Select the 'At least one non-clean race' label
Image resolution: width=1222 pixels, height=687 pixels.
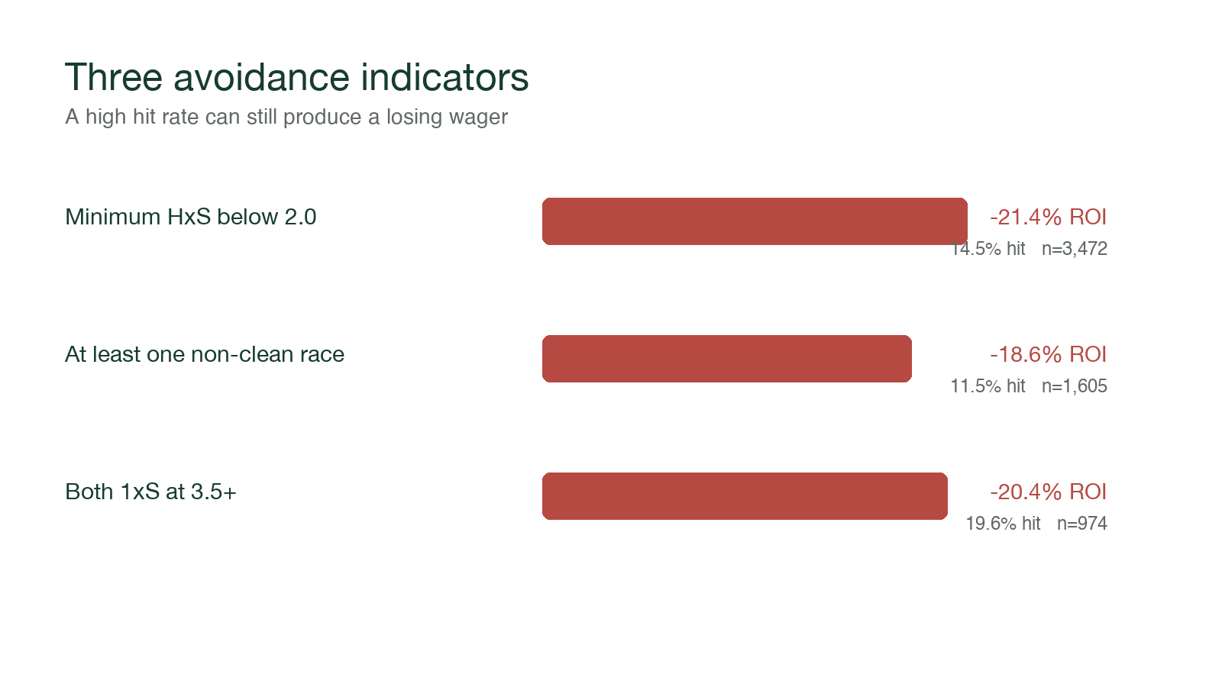(x=205, y=354)
